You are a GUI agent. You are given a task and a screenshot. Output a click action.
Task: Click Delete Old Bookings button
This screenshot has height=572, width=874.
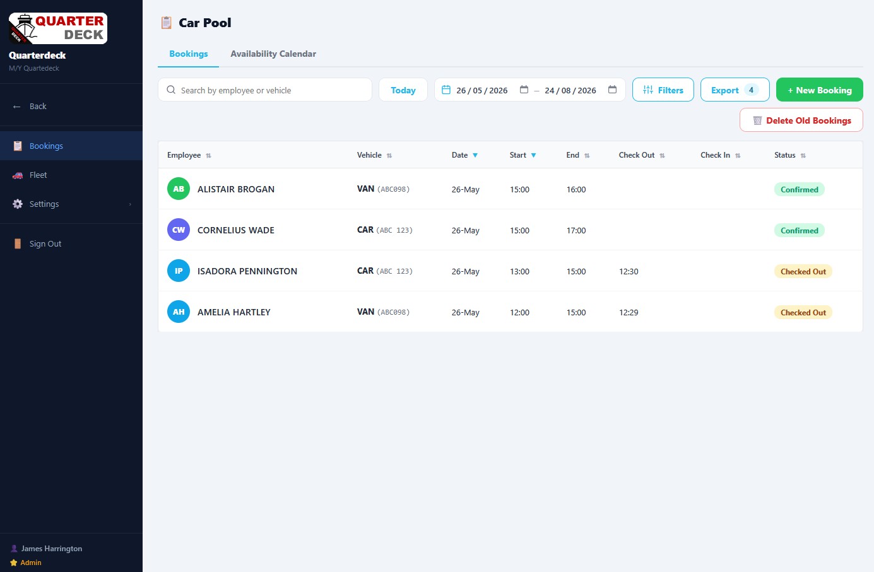tap(801, 120)
